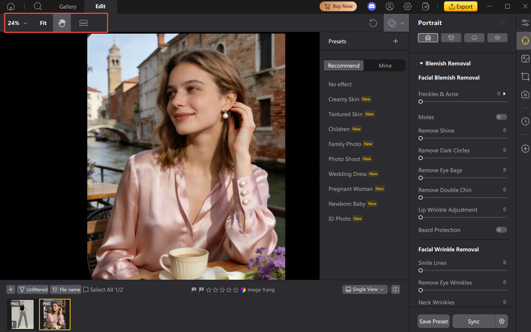Image resolution: width=531 pixels, height=332 pixels.
Task: Enable the Moles removal toggle
Action: [x=501, y=117]
